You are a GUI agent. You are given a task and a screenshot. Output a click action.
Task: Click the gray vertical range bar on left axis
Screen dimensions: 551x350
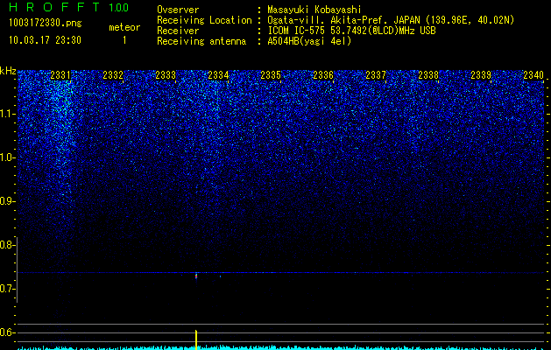point(18,269)
